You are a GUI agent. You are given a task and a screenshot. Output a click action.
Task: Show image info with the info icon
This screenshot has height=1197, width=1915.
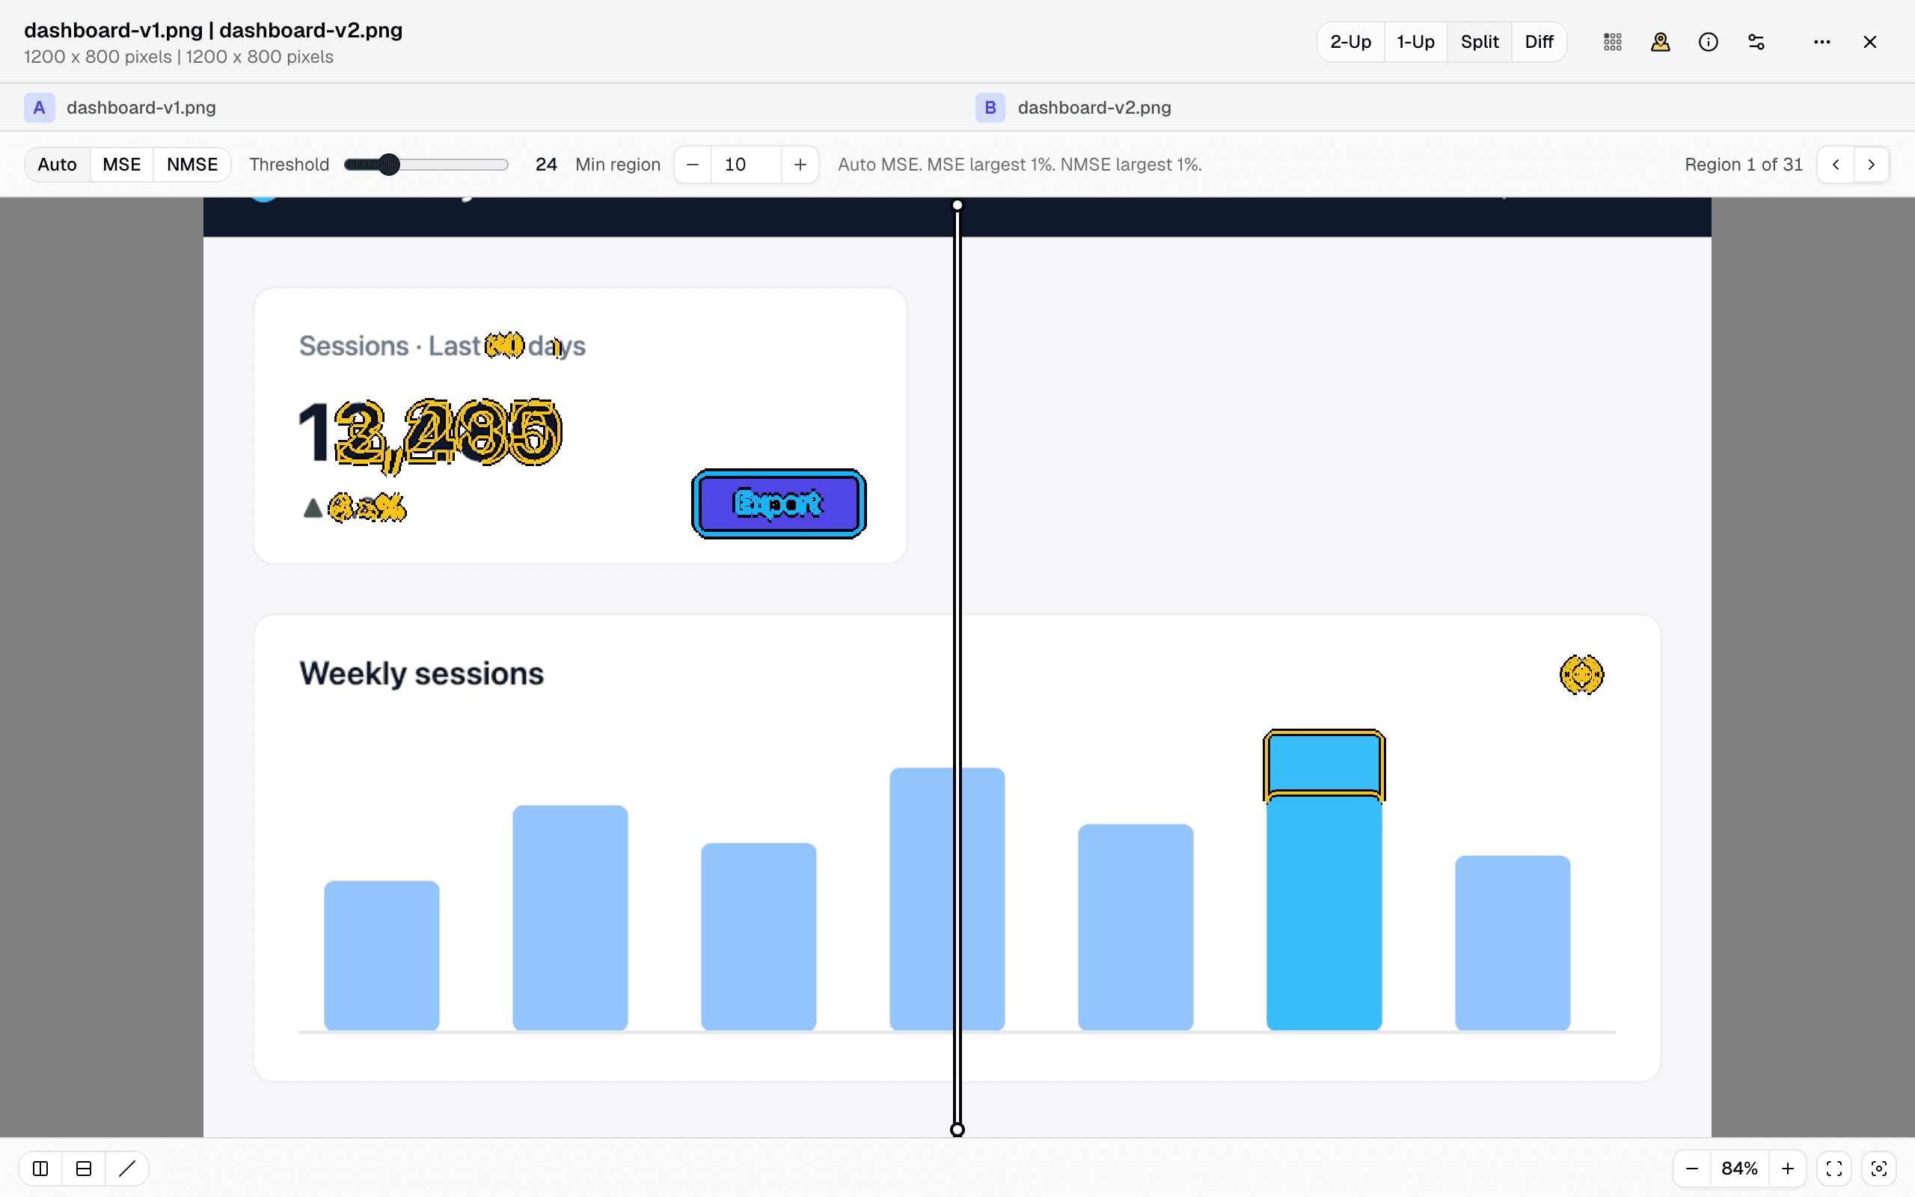point(1709,42)
